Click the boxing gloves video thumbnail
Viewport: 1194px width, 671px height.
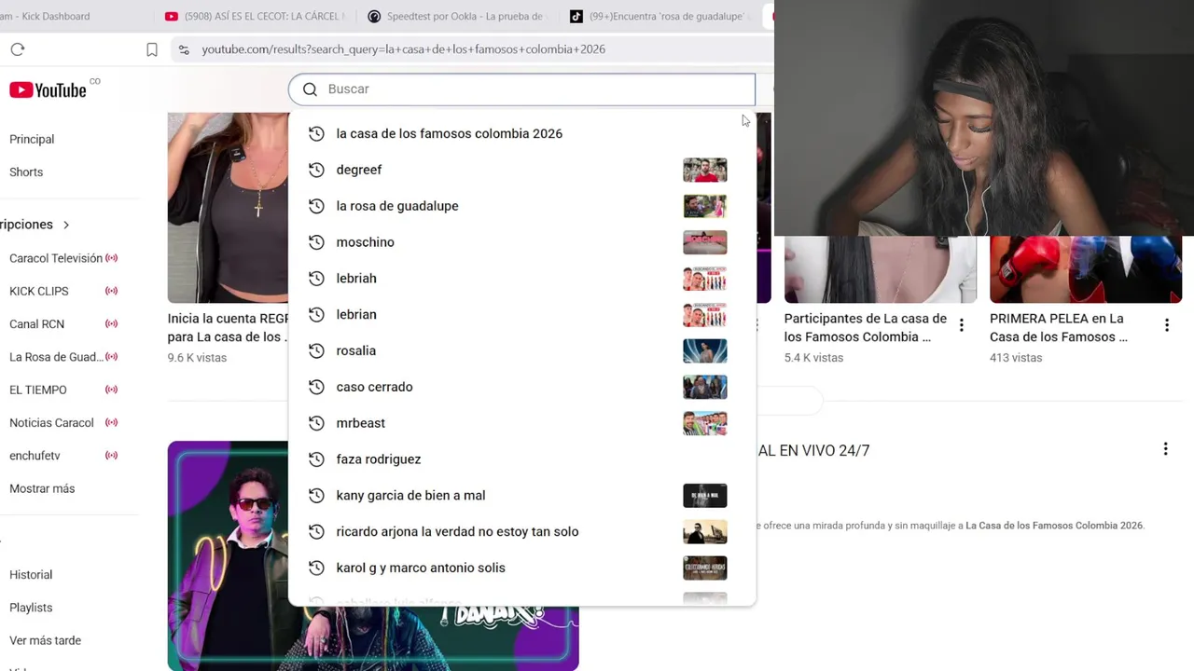[1086, 269]
